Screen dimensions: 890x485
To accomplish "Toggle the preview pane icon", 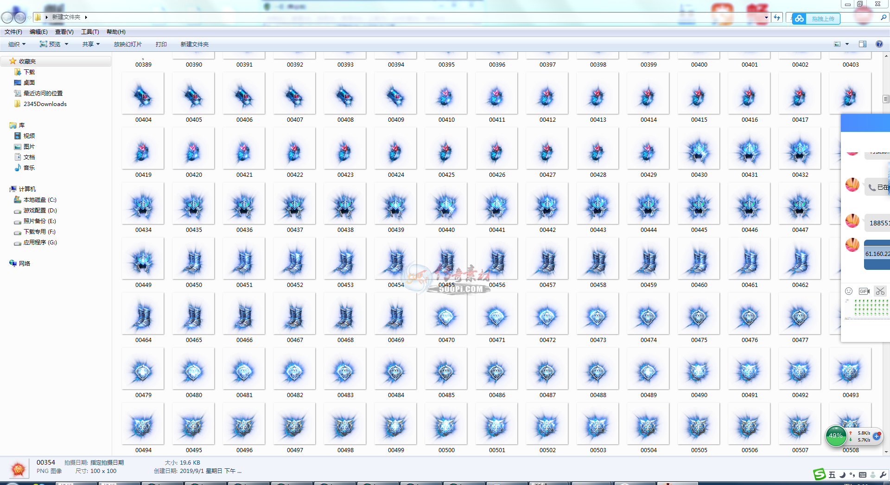I will point(863,44).
